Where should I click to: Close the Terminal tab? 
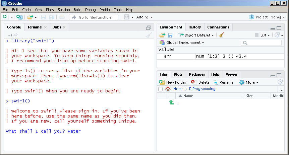(46, 27)
